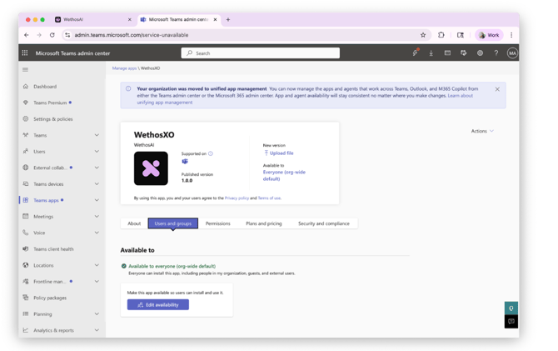Open the Dashboard home icon
This screenshot has width=558, height=351.
(x=26, y=87)
